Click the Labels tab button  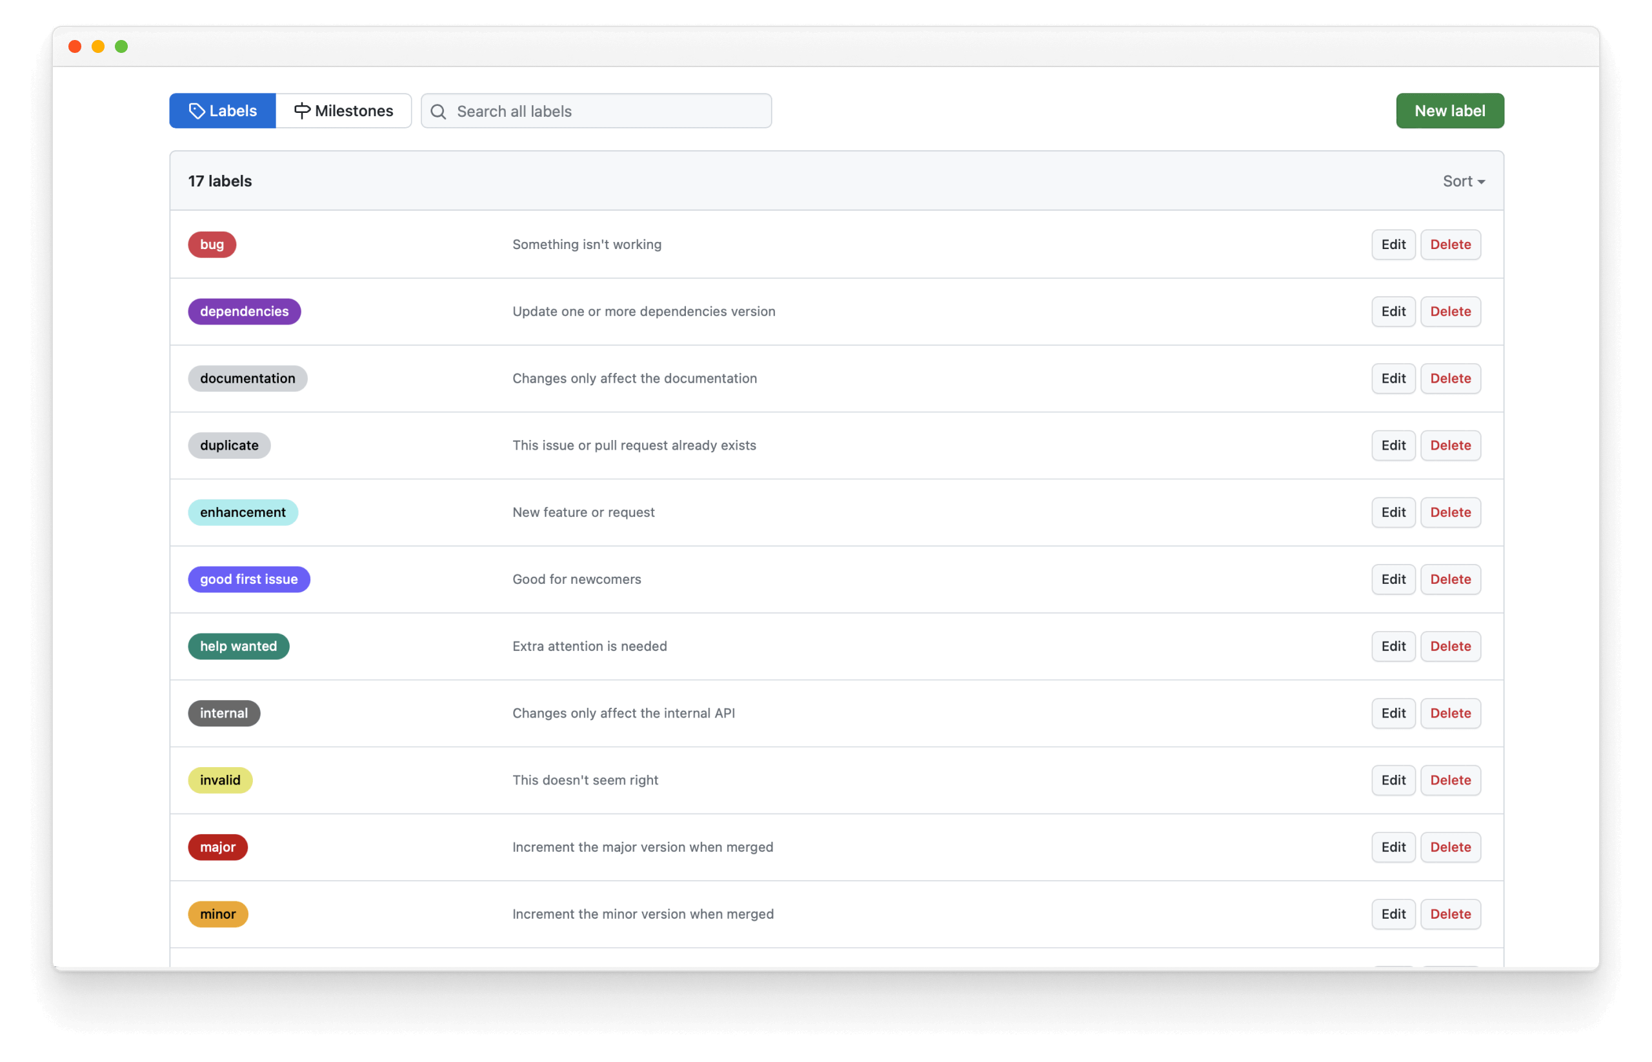223,111
